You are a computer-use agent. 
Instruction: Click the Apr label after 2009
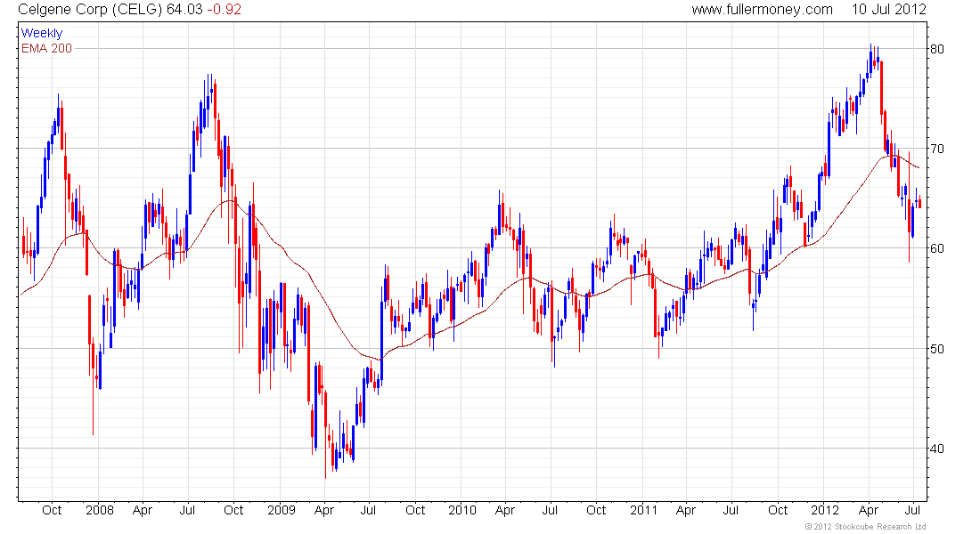pos(323,510)
